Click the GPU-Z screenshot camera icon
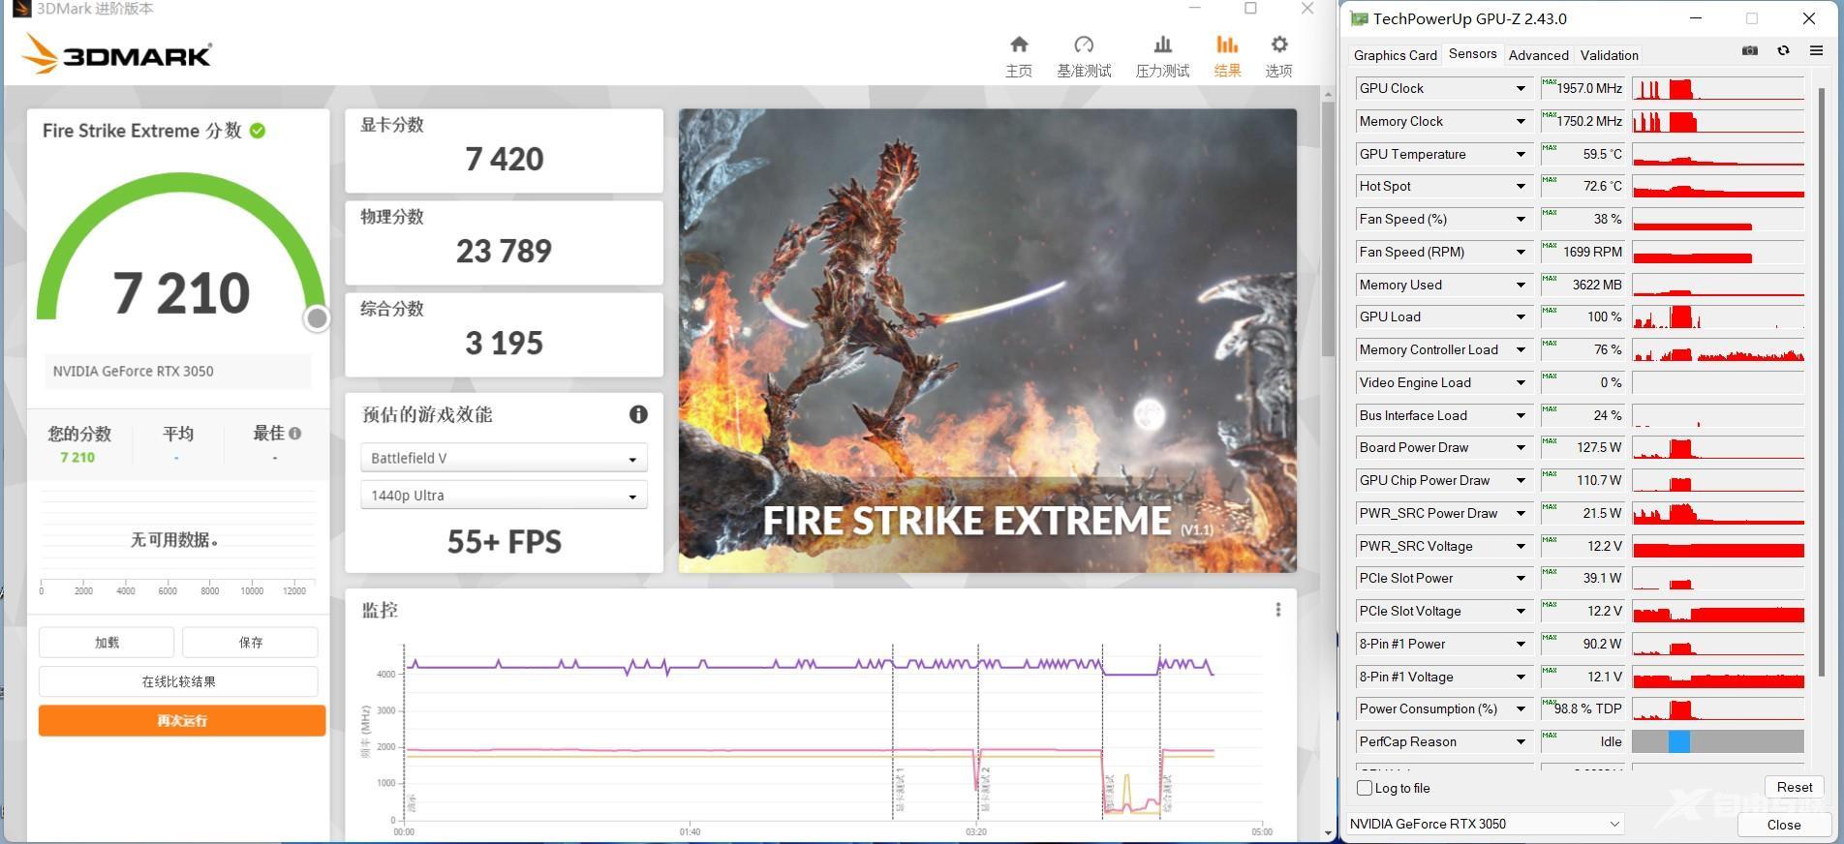 (1749, 51)
